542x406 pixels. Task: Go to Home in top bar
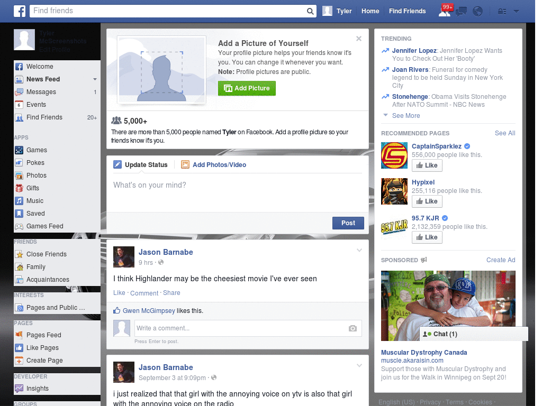pyautogui.click(x=370, y=11)
